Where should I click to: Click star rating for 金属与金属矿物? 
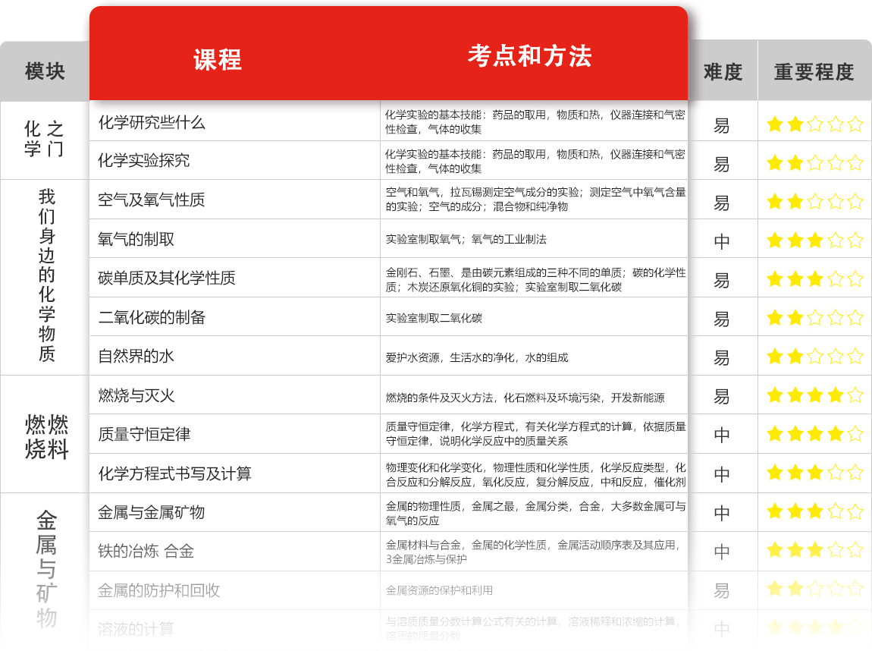(814, 510)
